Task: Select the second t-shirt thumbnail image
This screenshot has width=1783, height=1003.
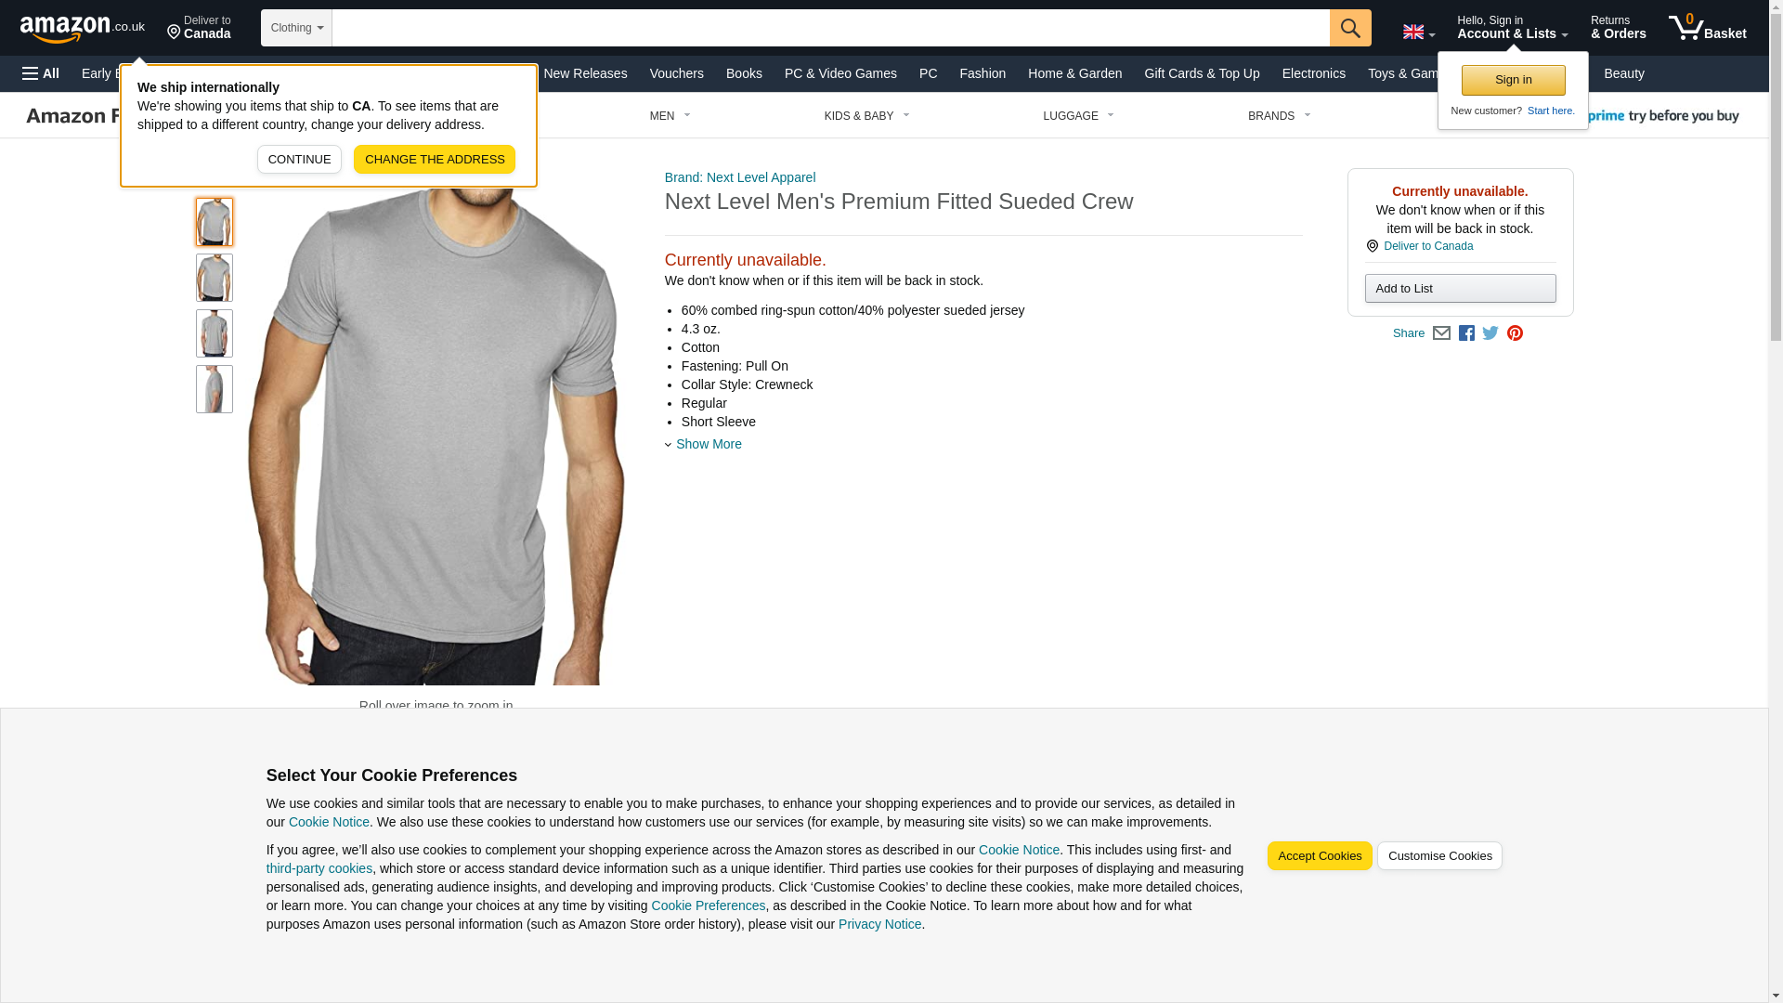Action: 214,278
